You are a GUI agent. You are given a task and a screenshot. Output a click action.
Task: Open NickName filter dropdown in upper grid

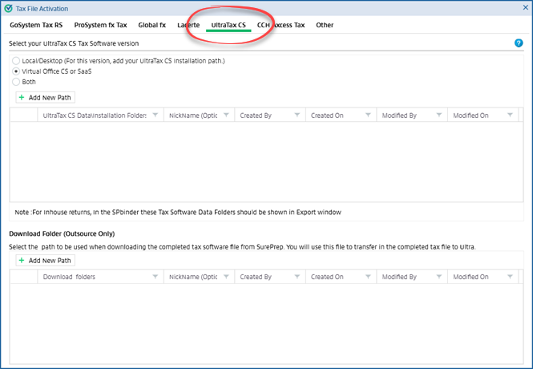pyautogui.click(x=226, y=116)
